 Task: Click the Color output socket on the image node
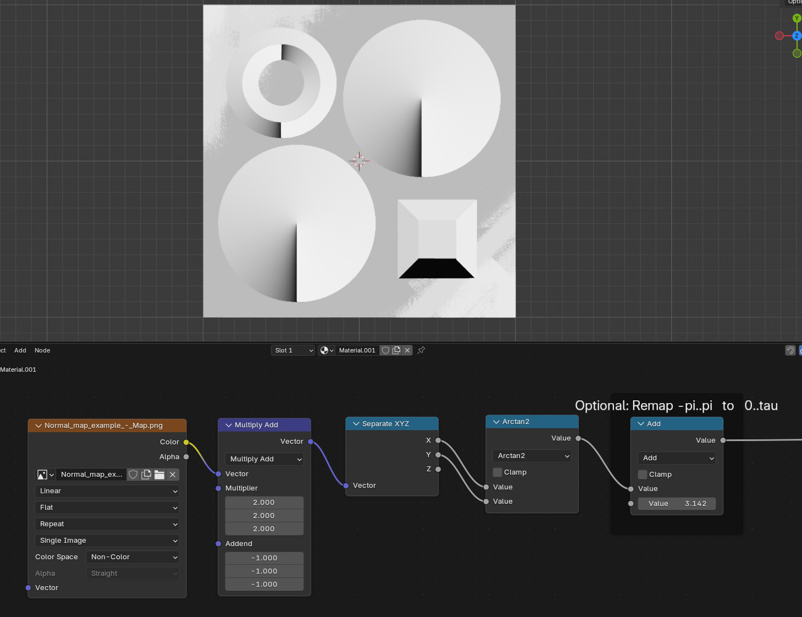[x=186, y=442]
